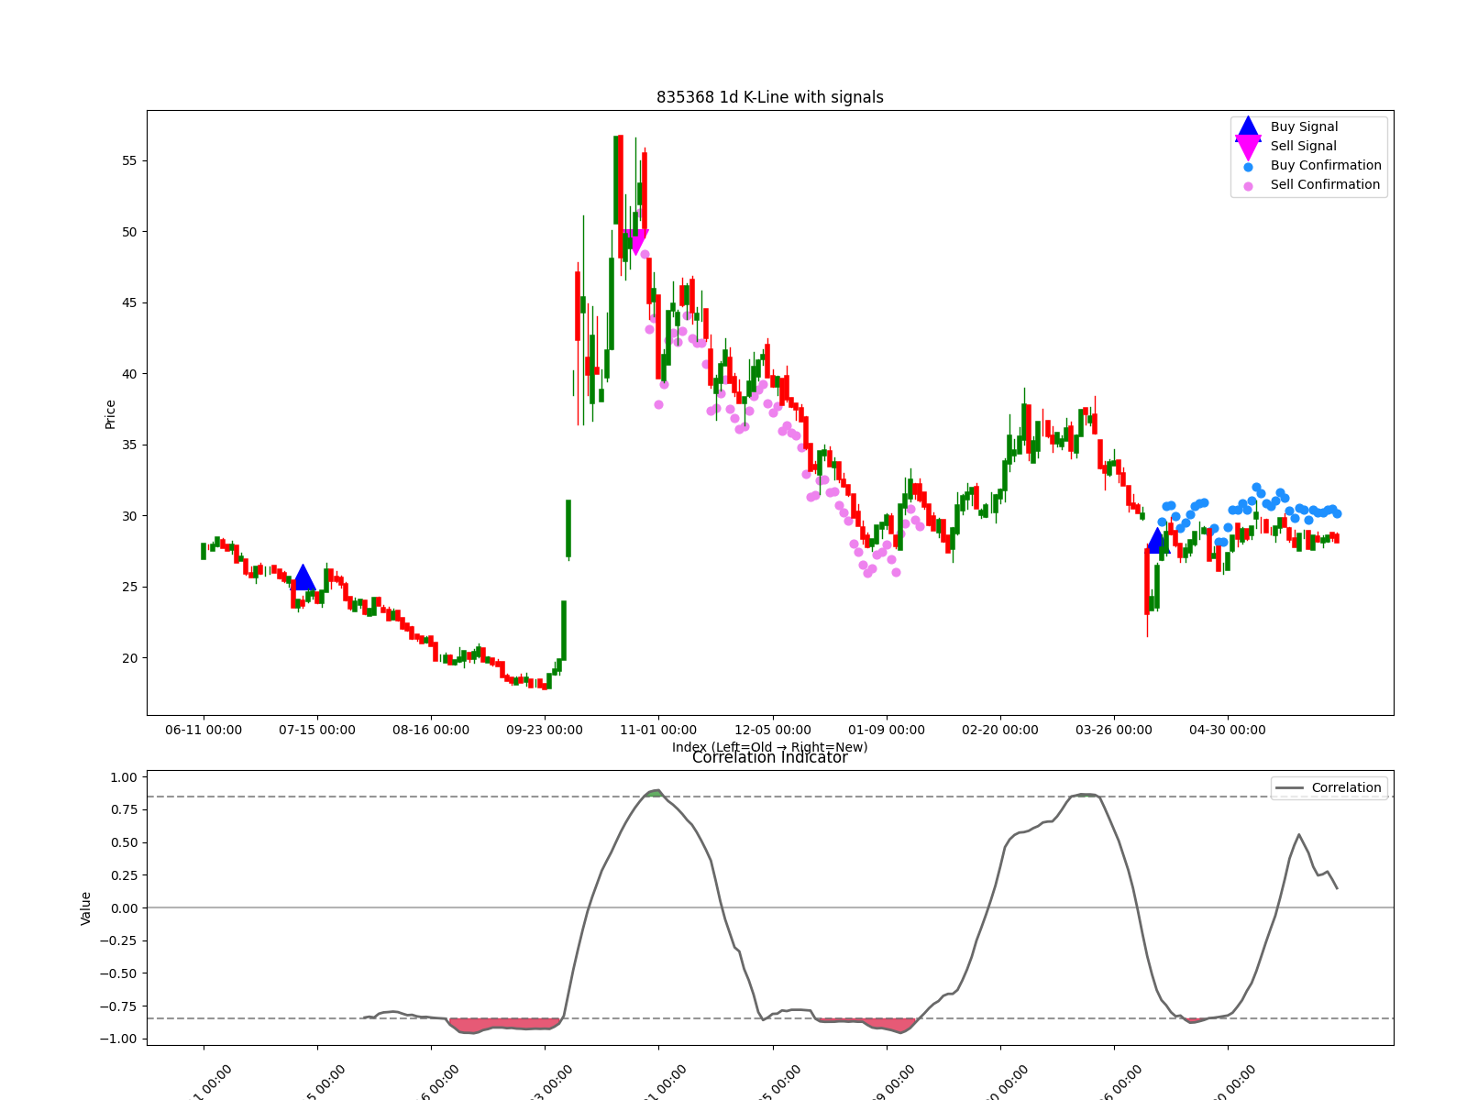Click red shaded correlation area between 08-16 and 09-23
Screen dimensions: 1467x1100
point(504,1024)
